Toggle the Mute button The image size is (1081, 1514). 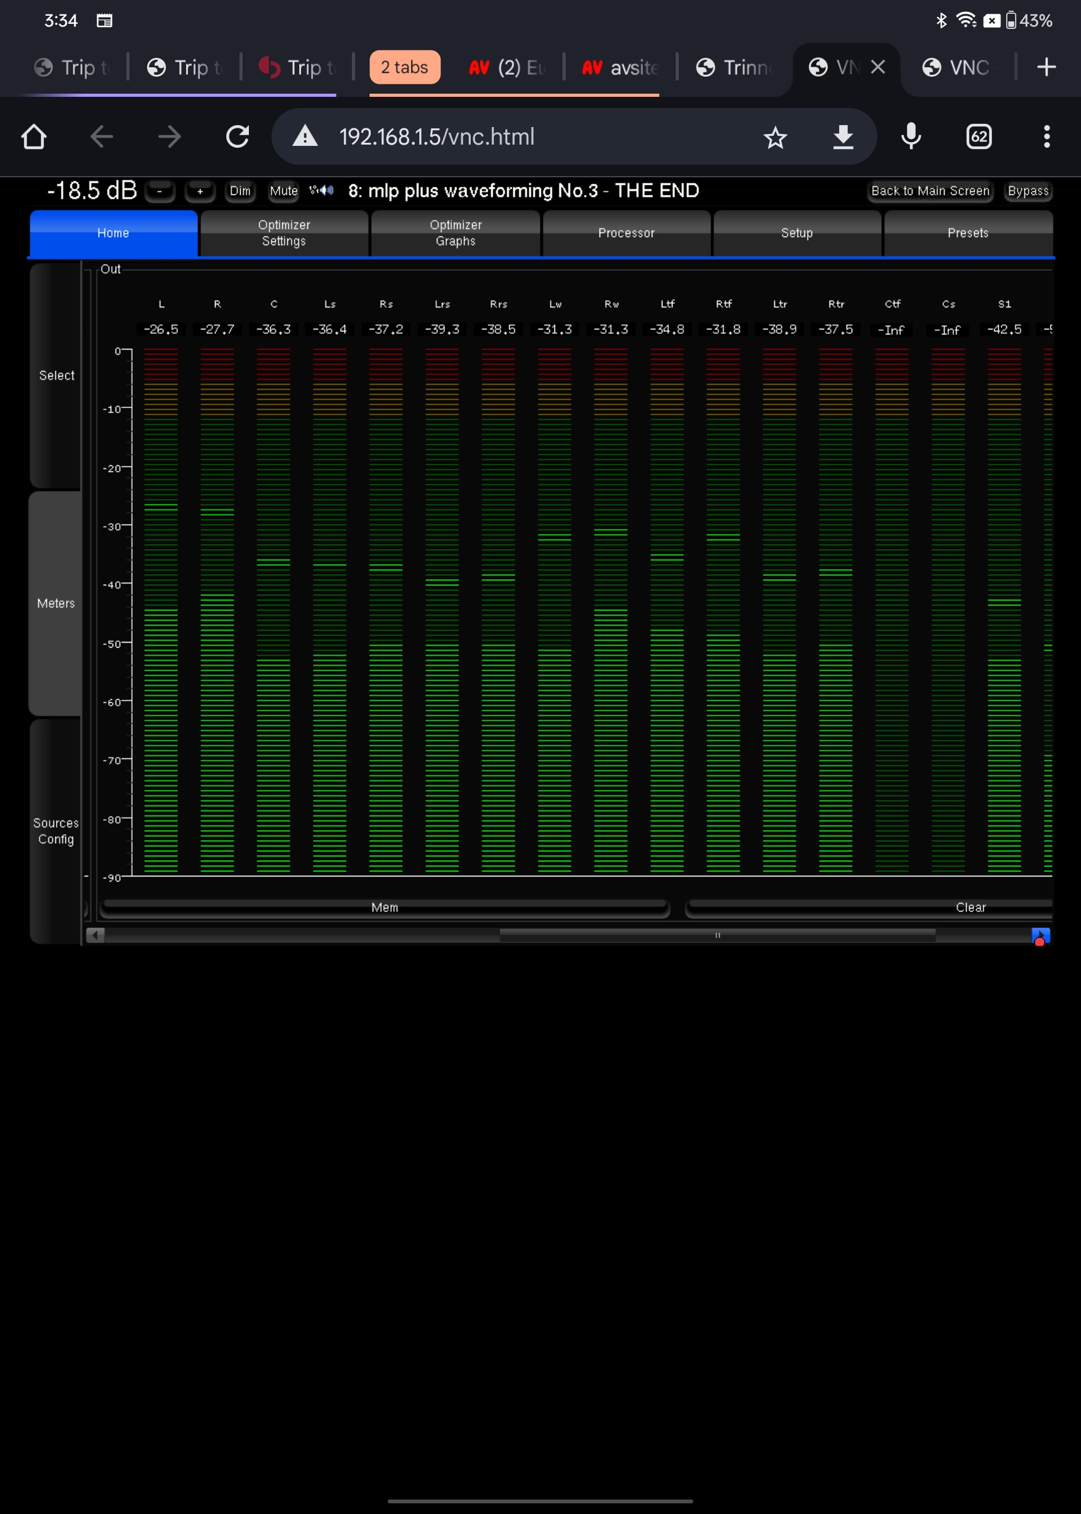coord(283,191)
